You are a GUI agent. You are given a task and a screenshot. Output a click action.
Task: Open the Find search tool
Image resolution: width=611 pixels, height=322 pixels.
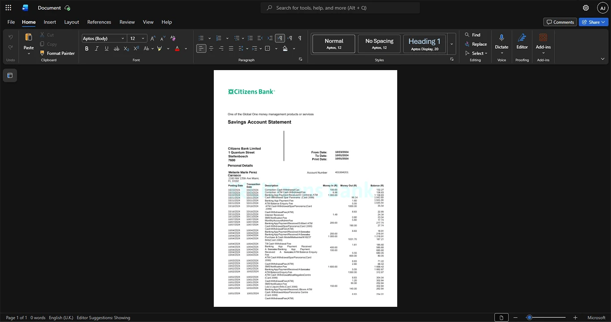click(472, 35)
